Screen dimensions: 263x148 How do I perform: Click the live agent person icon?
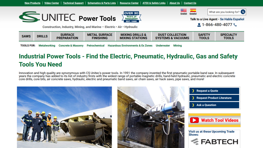[x=199, y=25]
